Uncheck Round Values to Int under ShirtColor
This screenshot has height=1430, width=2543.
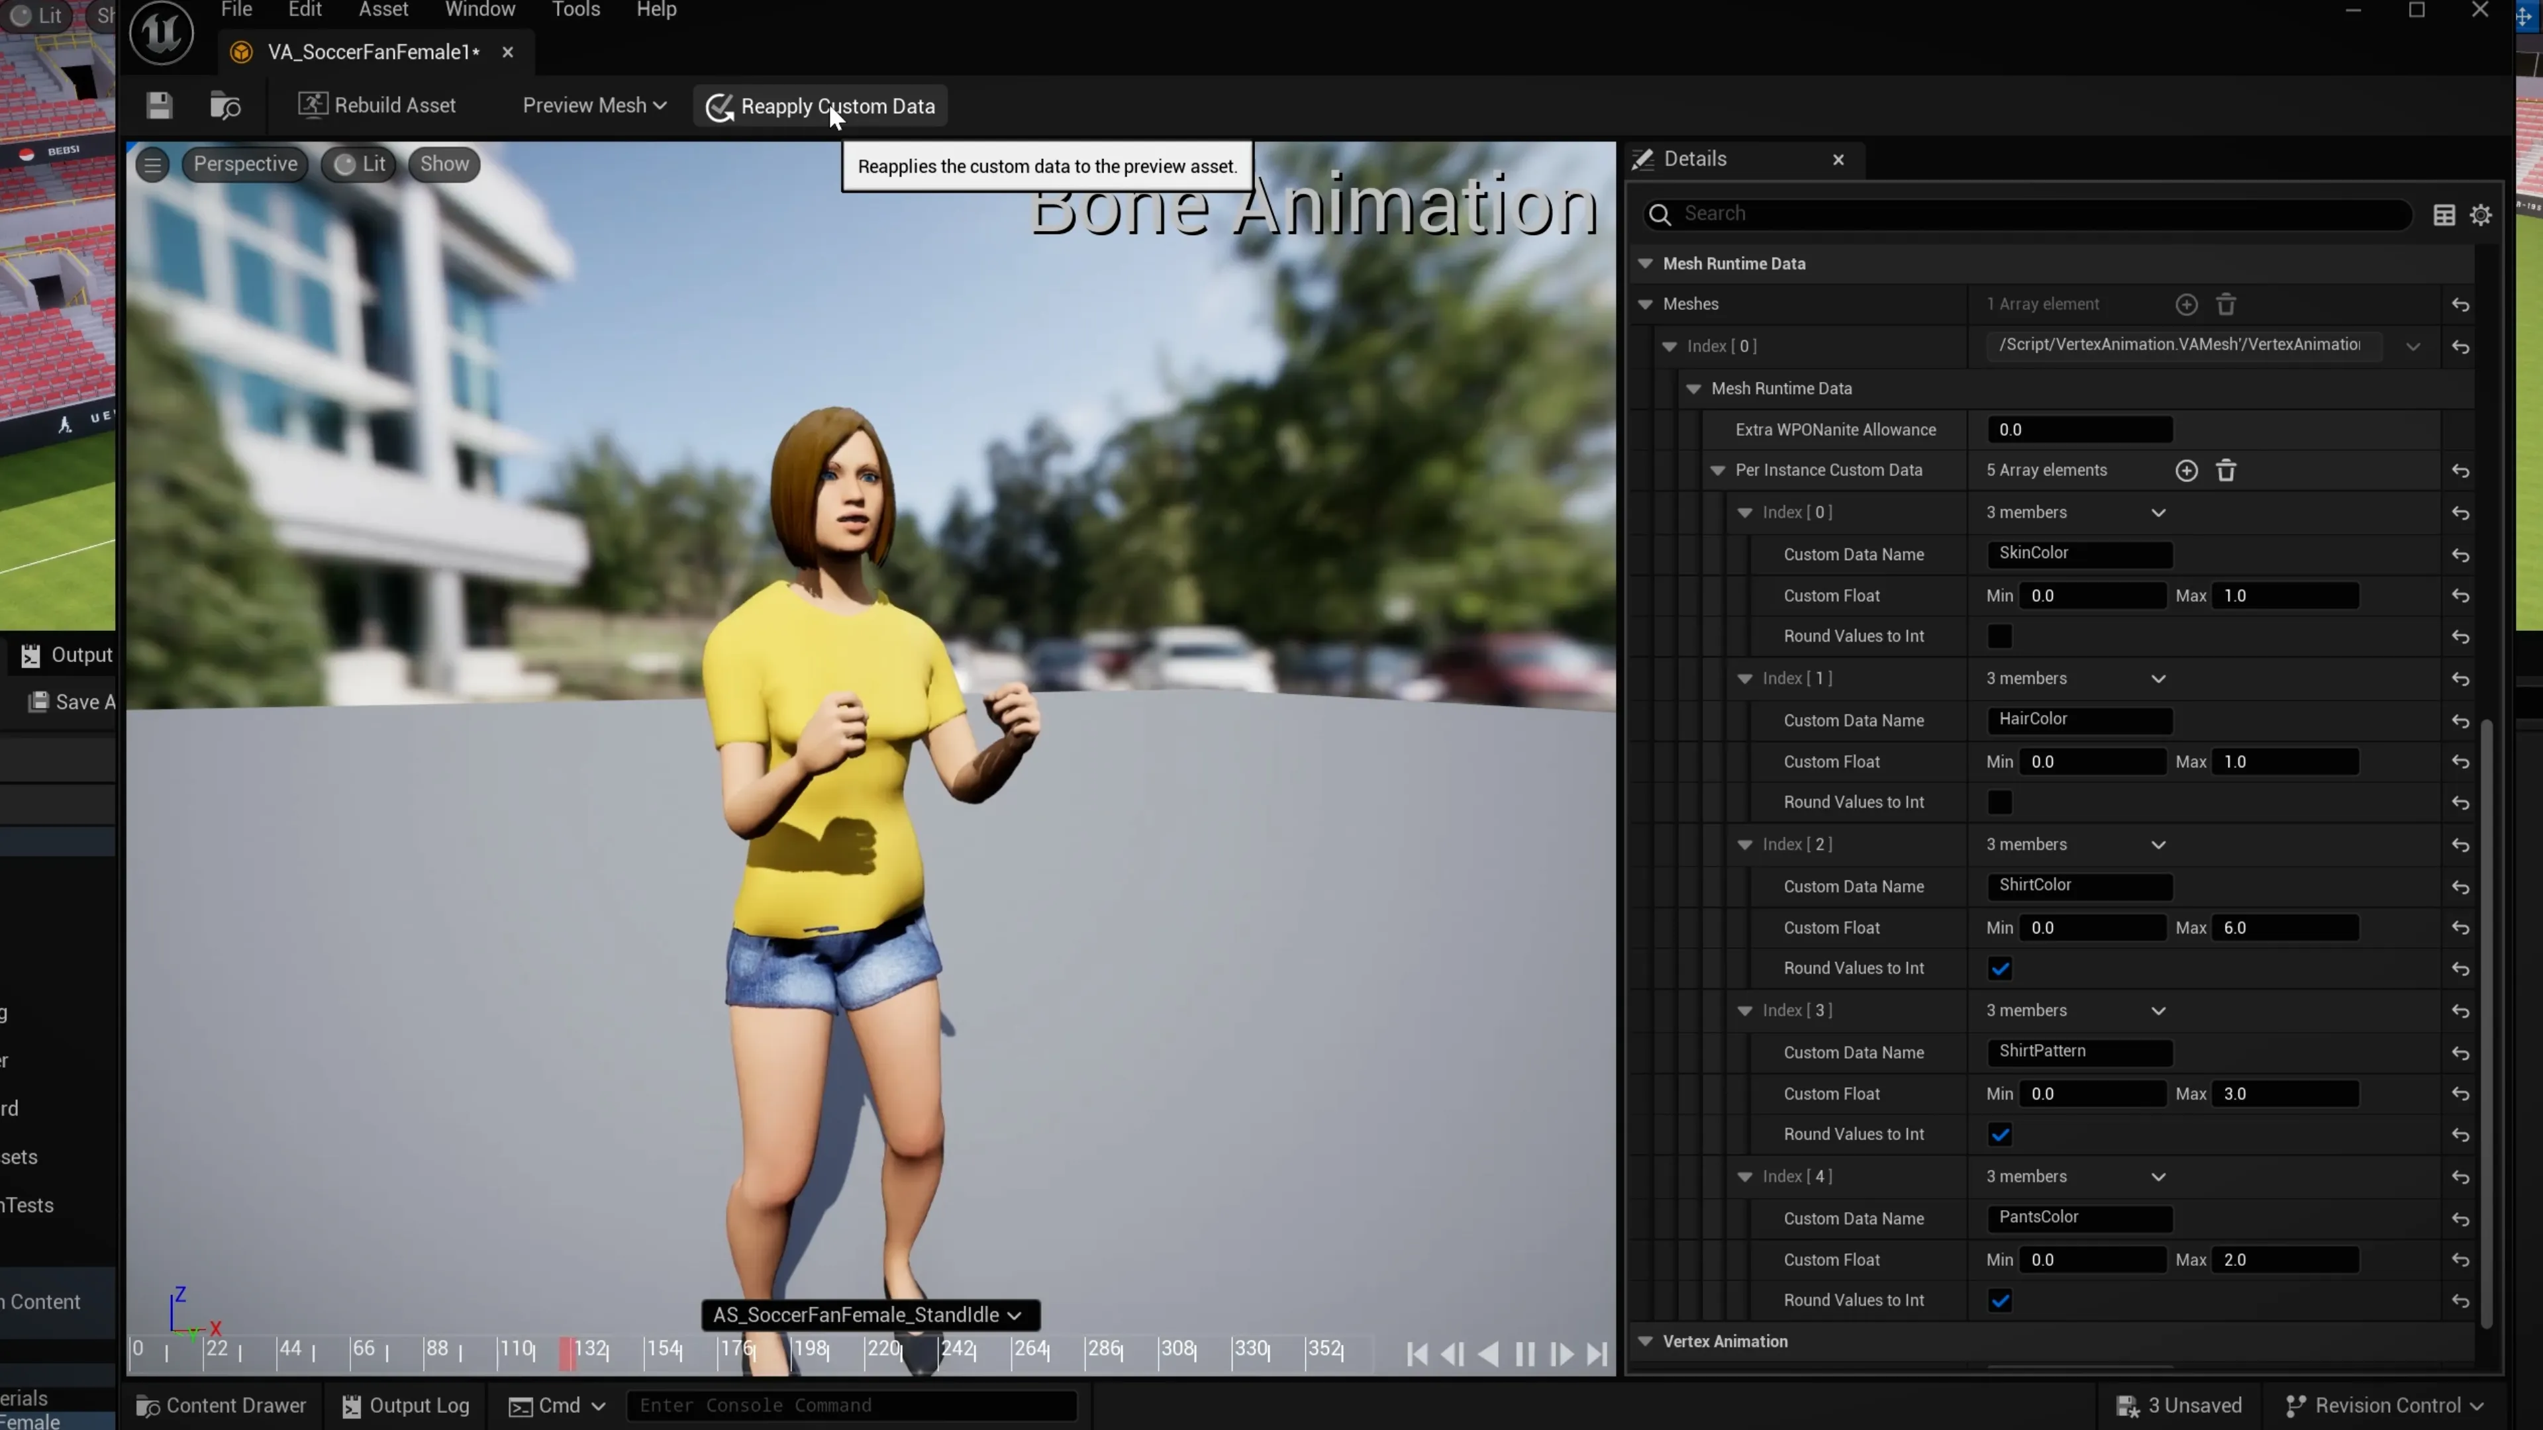(x=1999, y=968)
